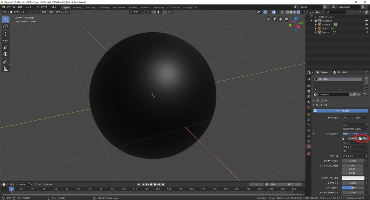Click 開く to open an image
370x200 pixels.
pos(363,138)
